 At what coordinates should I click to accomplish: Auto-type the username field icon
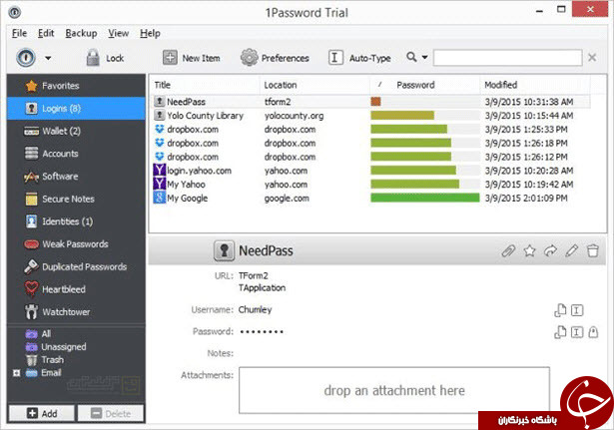pos(577,310)
